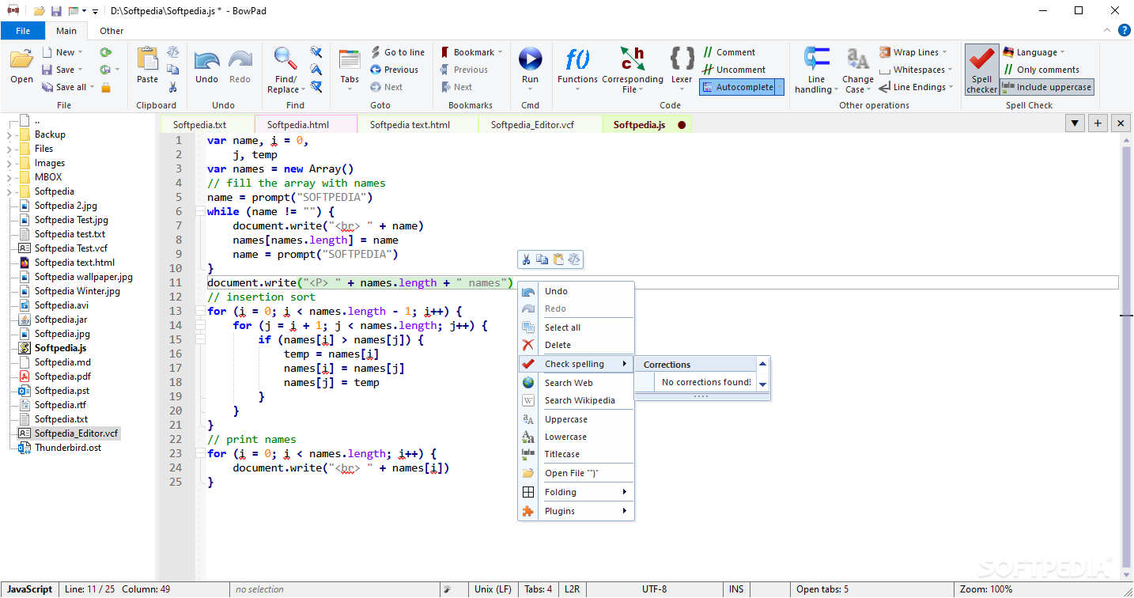Click the Run play icon
This screenshot has width=1134, height=598.
(530, 59)
